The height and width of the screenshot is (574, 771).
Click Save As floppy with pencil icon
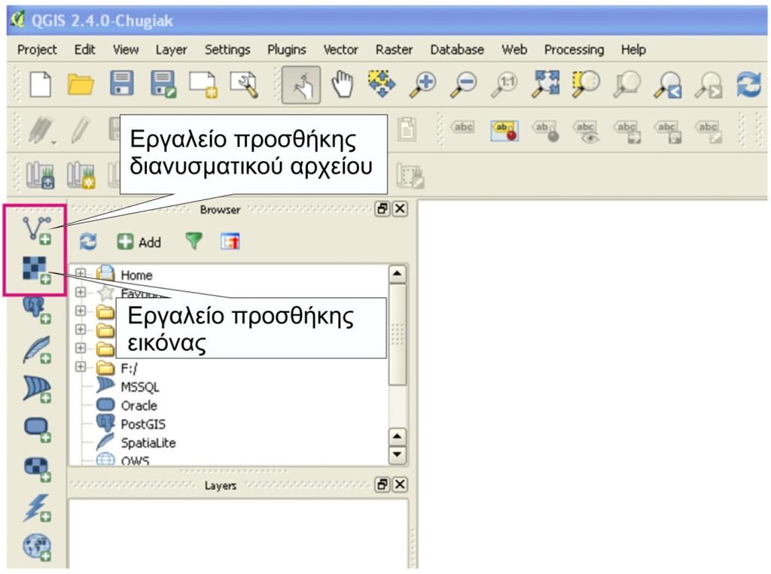(x=163, y=84)
